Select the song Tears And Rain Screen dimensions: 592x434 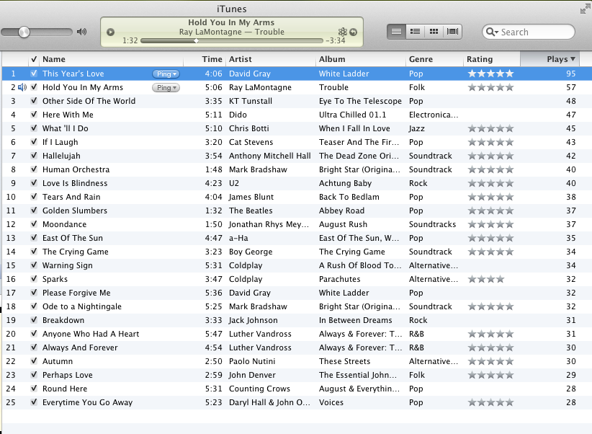[x=71, y=197]
